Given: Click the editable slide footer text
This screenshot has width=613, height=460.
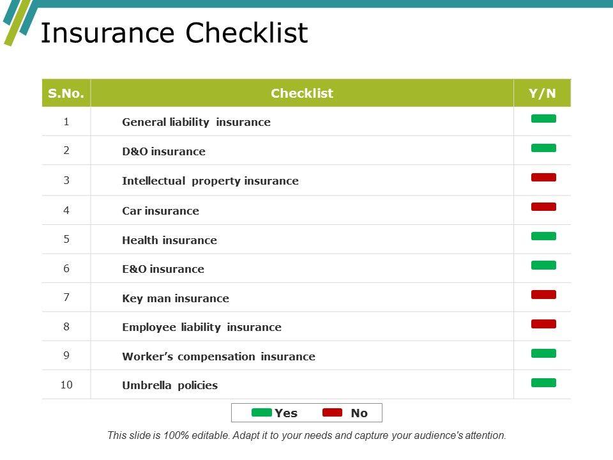Looking at the screenshot, I should pos(306,436).
